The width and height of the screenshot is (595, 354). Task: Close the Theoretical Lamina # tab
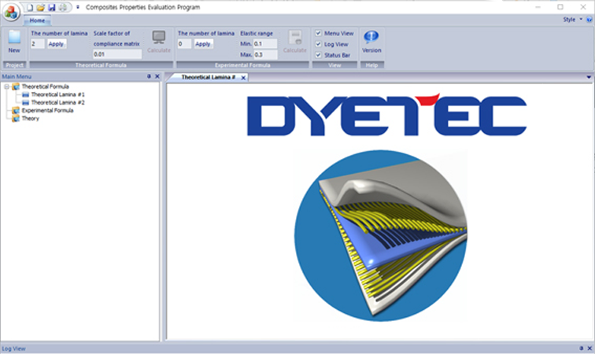pyautogui.click(x=243, y=77)
